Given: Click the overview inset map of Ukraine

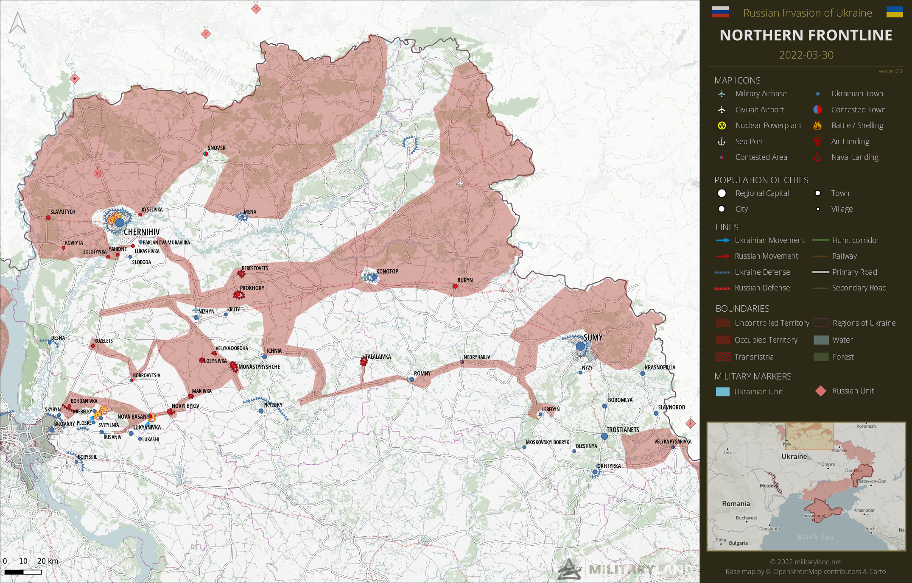Looking at the screenshot, I should point(806,486).
